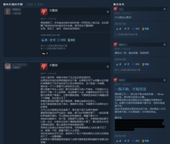Click the star icon on the second review
The image size is (170, 144).
tap(108, 66)
